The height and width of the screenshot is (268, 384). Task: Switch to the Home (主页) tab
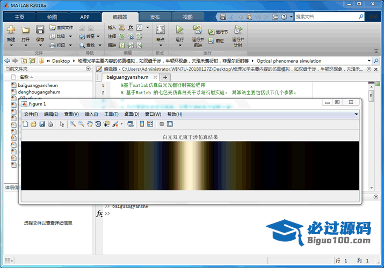(x=19, y=17)
